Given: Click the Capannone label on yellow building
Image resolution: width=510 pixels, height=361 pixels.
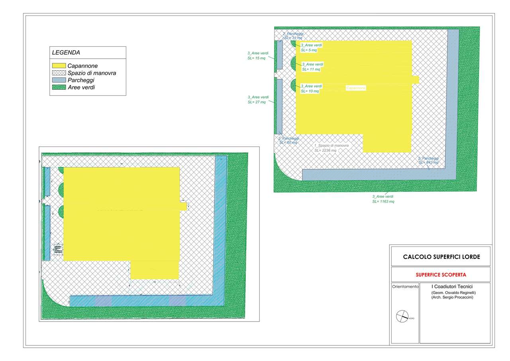Looking at the screenshot, I should pos(355,88).
